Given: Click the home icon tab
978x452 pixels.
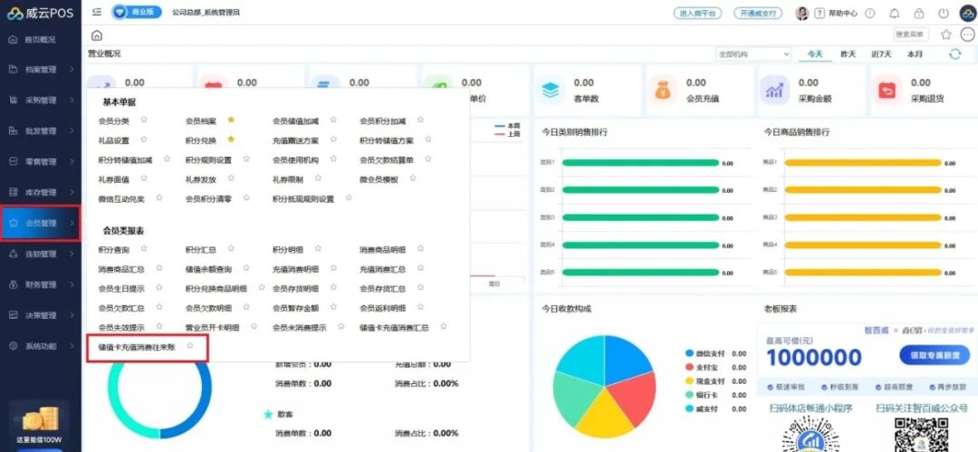Looking at the screenshot, I should [x=97, y=35].
